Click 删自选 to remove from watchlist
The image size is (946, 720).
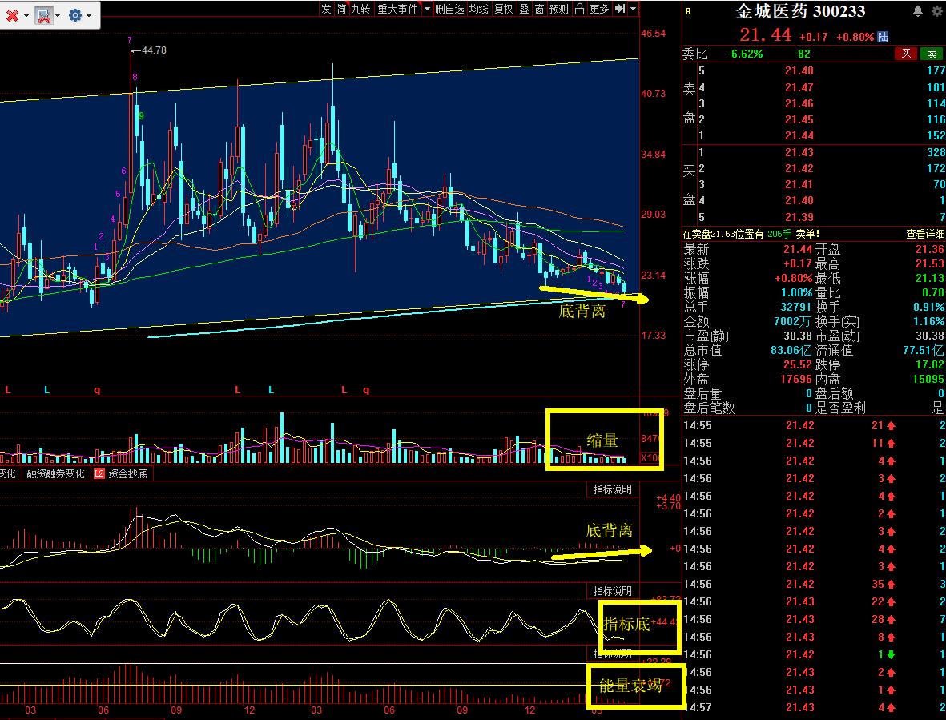449,9
